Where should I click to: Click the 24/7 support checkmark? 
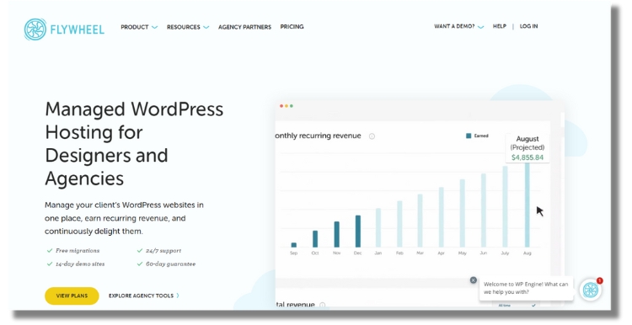coord(140,251)
